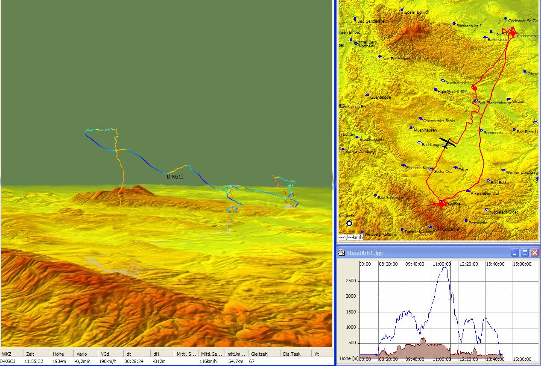Click the black glider marker on the map

coord(447,143)
